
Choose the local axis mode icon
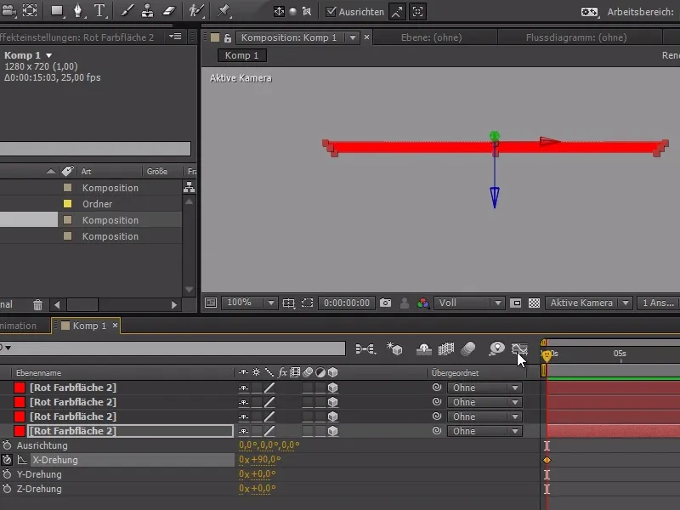point(279,12)
